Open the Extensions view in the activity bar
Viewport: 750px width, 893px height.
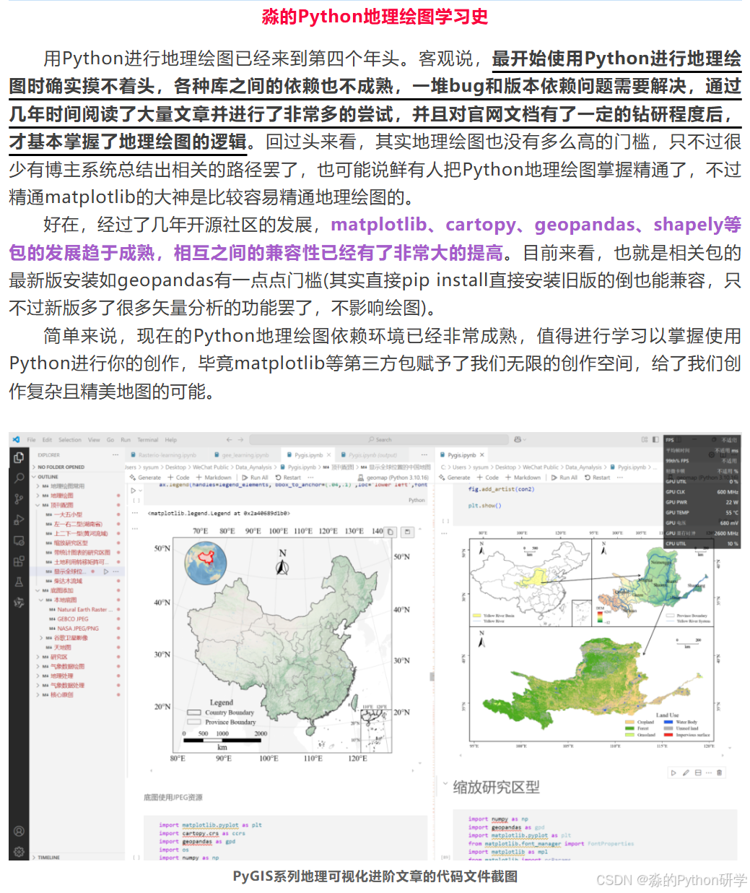pyautogui.click(x=19, y=561)
